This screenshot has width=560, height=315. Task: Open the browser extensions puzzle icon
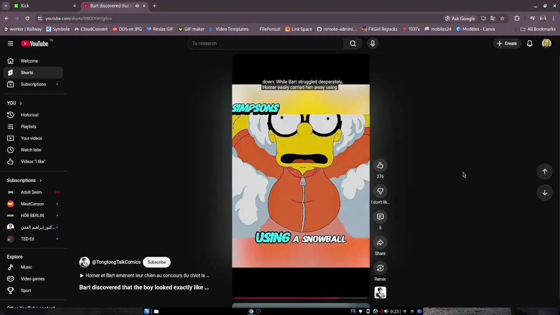[517, 18]
